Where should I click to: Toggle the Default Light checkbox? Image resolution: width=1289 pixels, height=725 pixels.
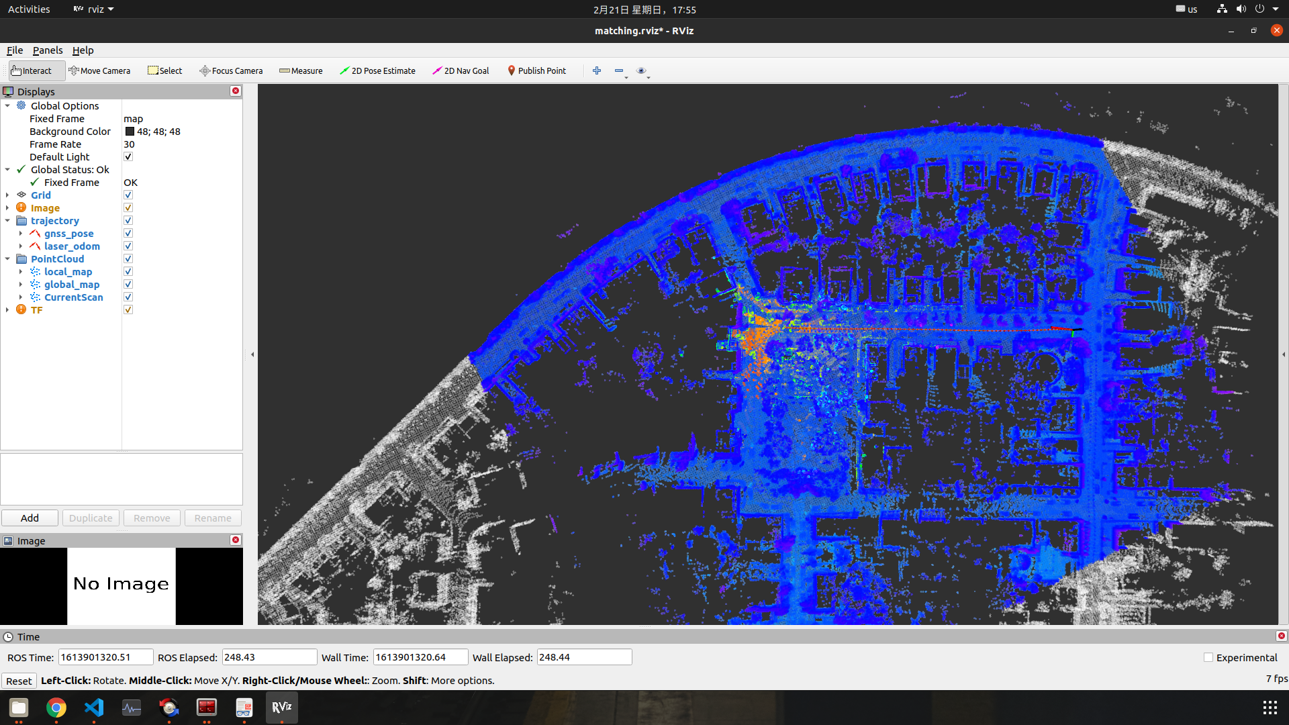click(128, 156)
